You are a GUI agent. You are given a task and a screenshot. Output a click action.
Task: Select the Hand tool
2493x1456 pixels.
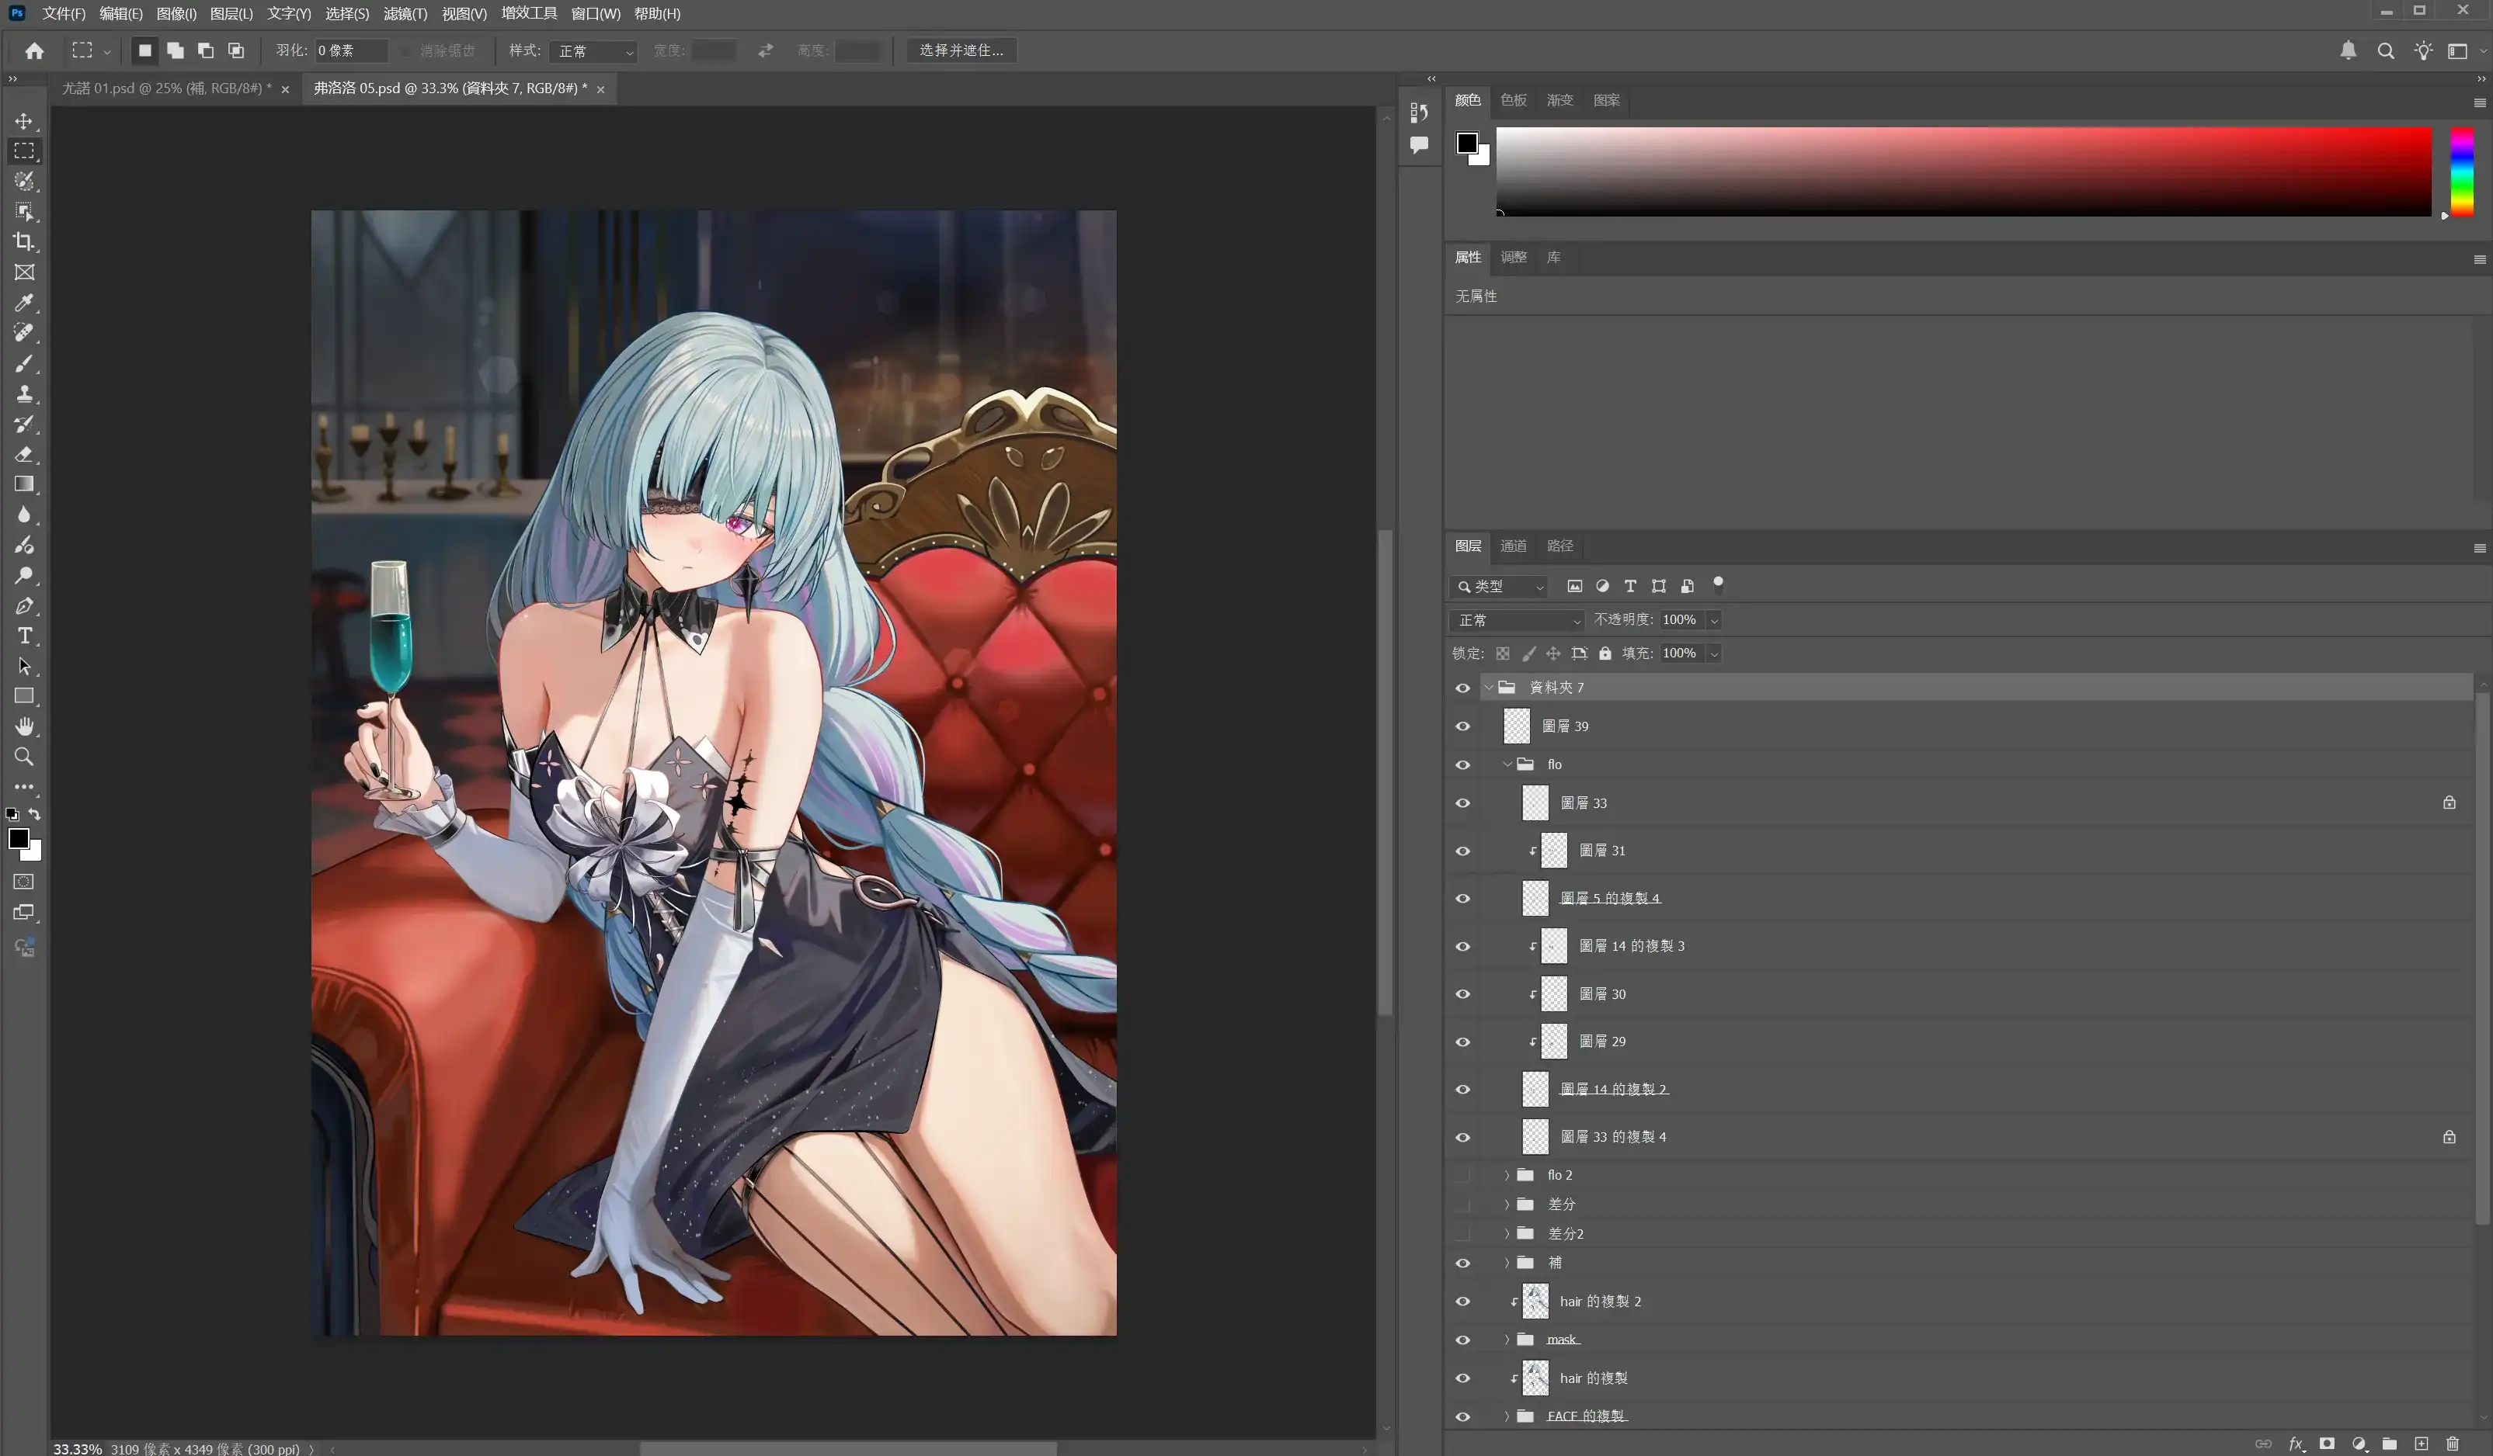tap(24, 726)
